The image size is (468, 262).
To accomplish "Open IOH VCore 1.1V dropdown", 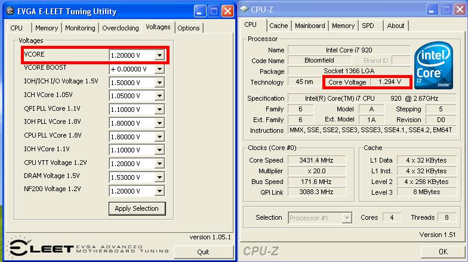I will [160, 150].
